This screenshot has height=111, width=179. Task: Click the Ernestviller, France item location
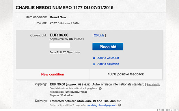pos(77,92)
